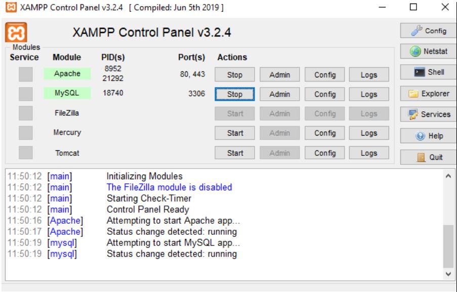Launch the Shell terminal icon button
The height and width of the screenshot is (292, 457).
(x=429, y=72)
